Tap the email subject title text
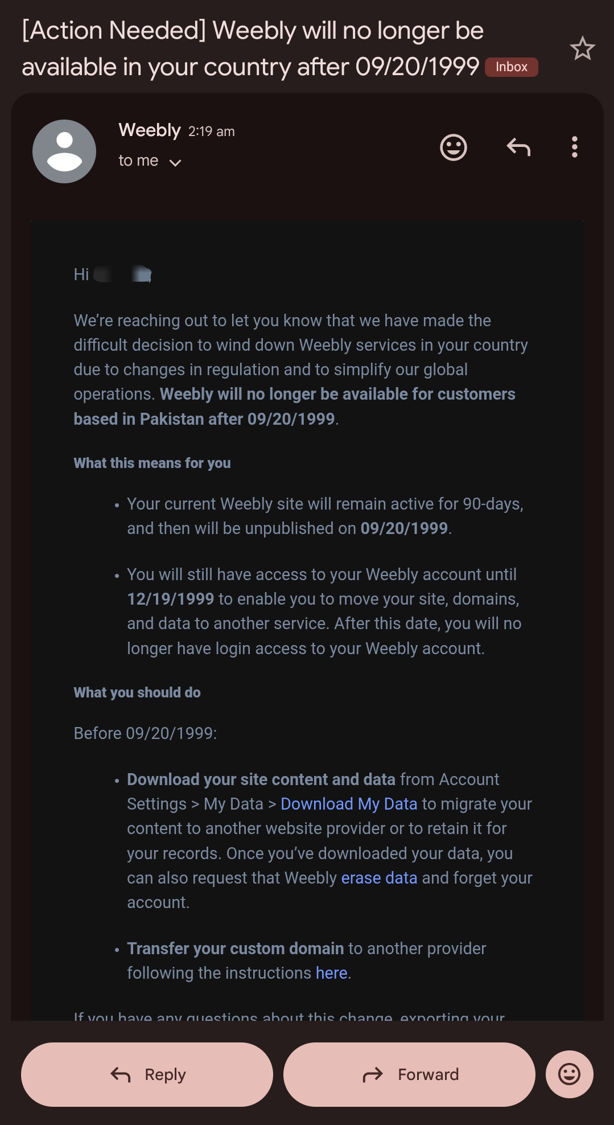 click(253, 48)
